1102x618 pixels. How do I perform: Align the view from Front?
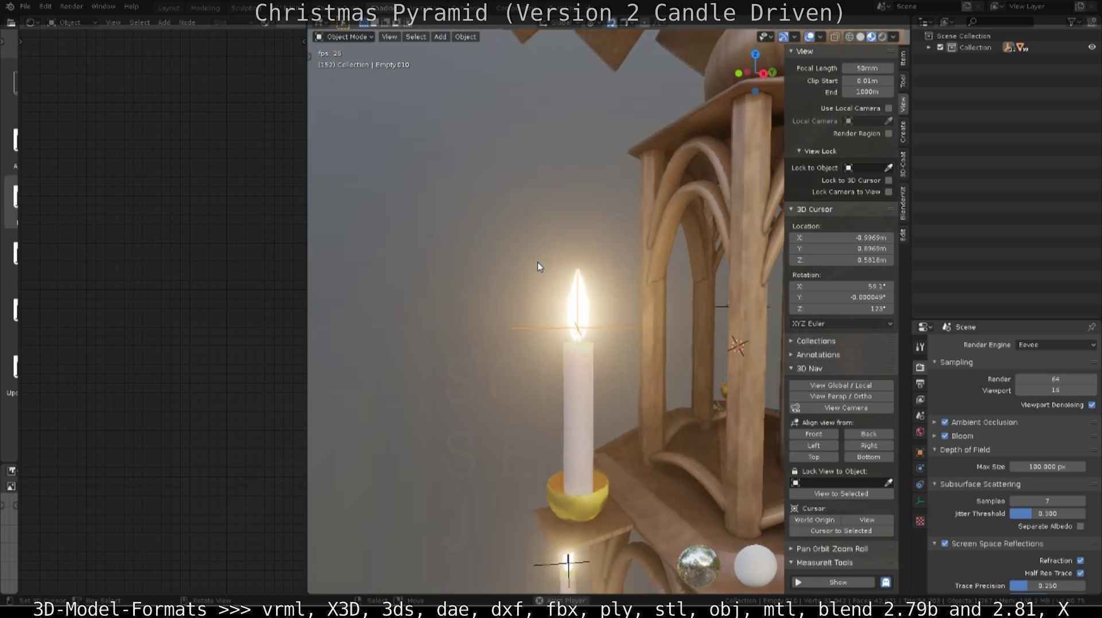[813, 435]
